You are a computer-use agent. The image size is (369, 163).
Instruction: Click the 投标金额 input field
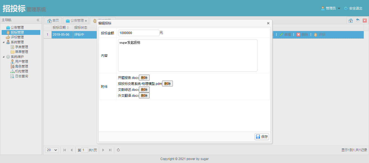[x=139, y=33]
